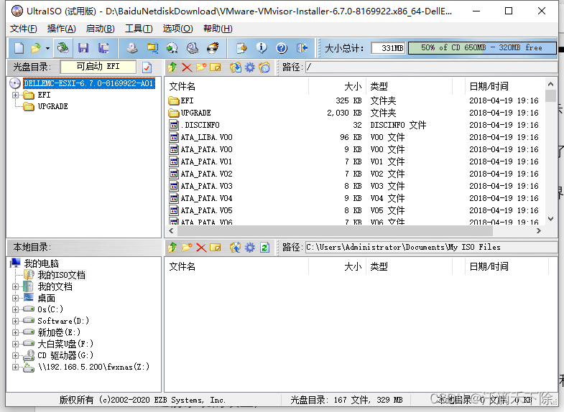Click the rename icon in local toolbar
This screenshot has width=564, height=412.
215,248
